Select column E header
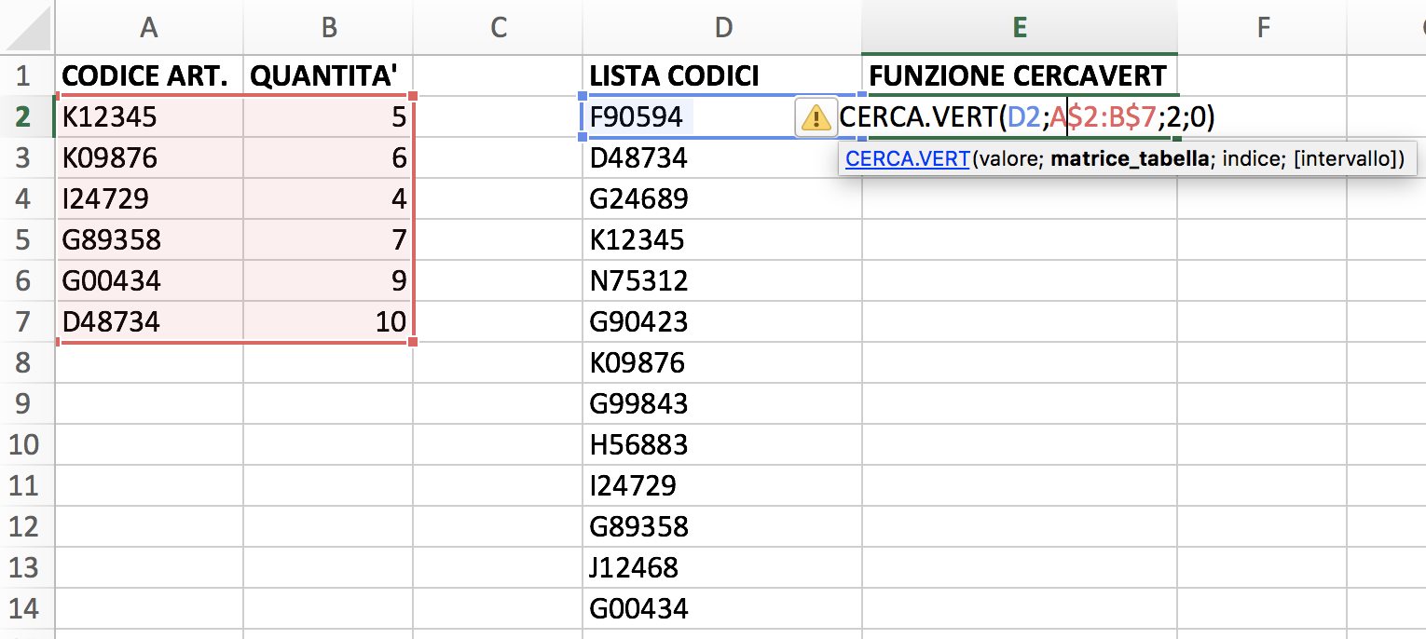The height and width of the screenshot is (639, 1426). (1020, 28)
